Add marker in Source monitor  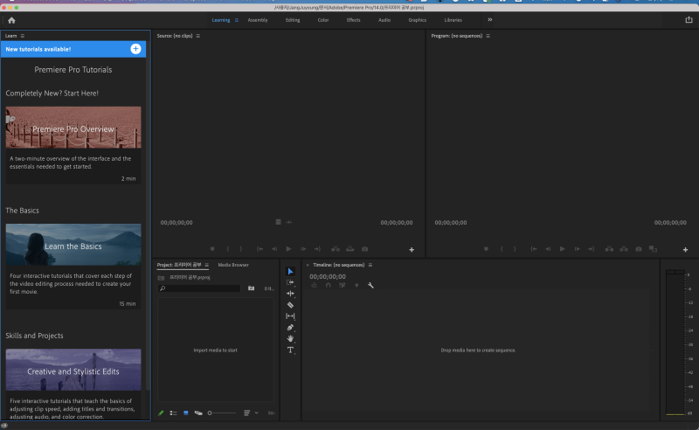click(x=212, y=249)
